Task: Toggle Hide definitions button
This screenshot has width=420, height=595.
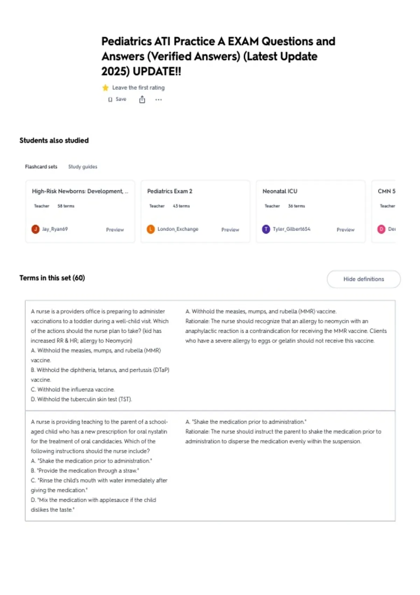Action: [x=364, y=279]
